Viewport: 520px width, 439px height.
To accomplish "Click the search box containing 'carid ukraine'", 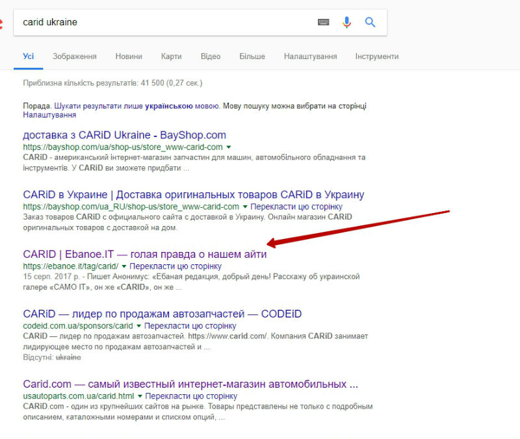I will pos(162,22).
